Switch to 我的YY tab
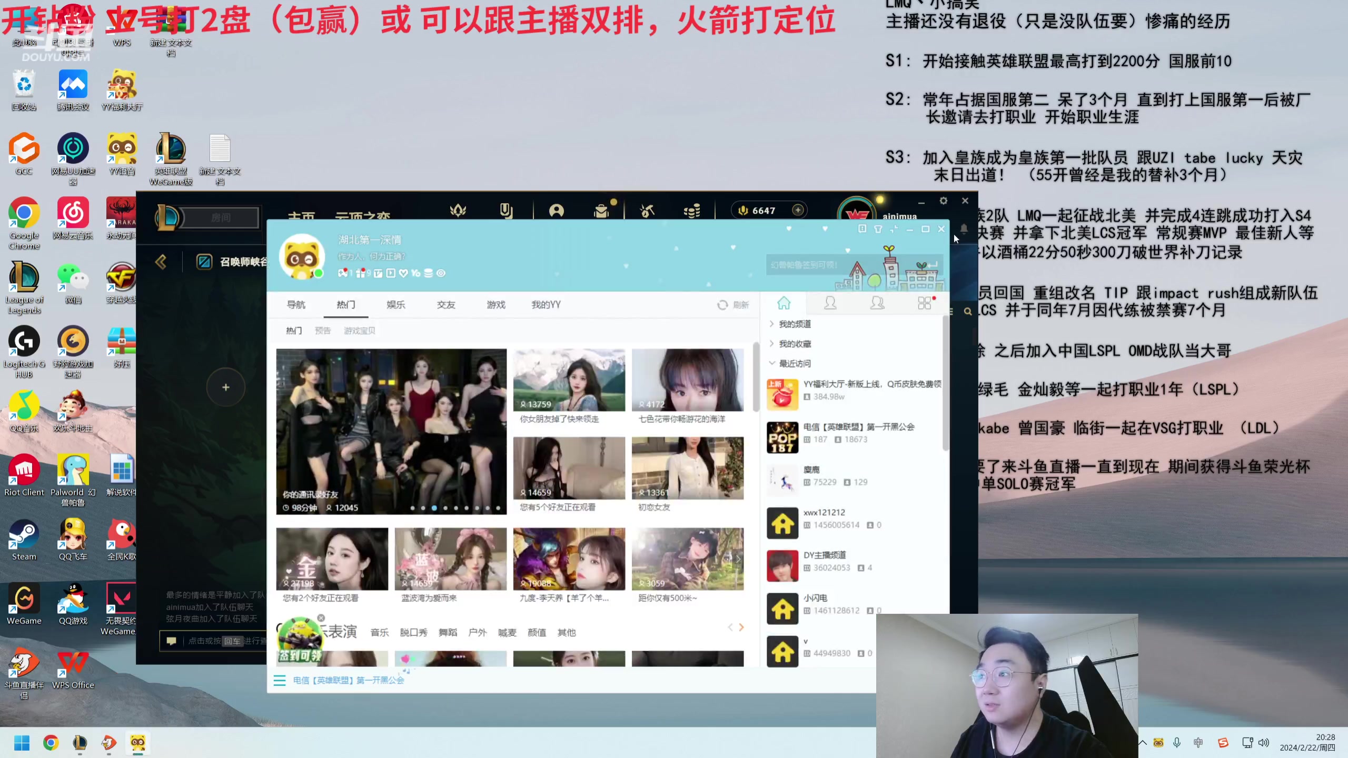The height and width of the screenshot is (758, 1348). click(x=546, y=304)
